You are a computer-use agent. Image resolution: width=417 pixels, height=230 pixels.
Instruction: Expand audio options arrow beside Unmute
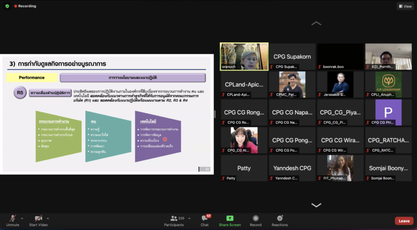(22, 218)
